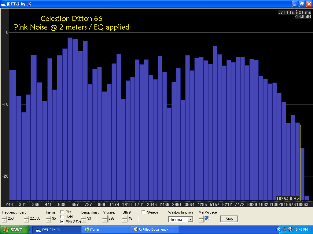Click the Stop button
313x234 pixels.
229,219
